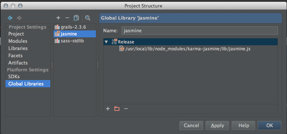Click the sass-stdlib library icon

click(57, 41)
